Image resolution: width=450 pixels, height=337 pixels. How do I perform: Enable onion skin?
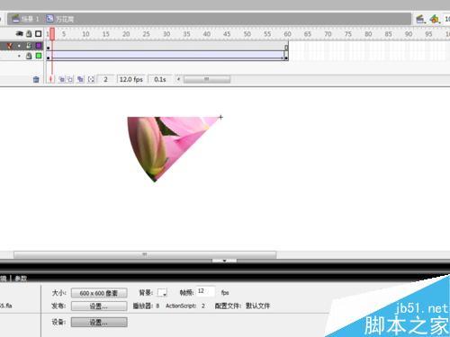click(x=61, y=79)
